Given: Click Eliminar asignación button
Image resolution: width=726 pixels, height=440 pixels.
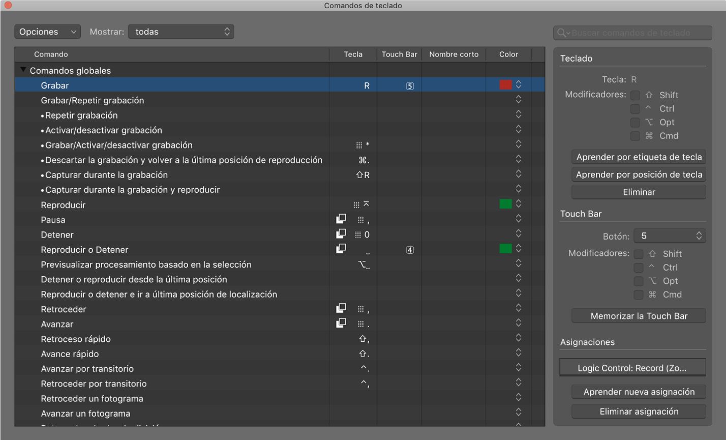Looking at the screenshot, I should [x=639, y=412].
